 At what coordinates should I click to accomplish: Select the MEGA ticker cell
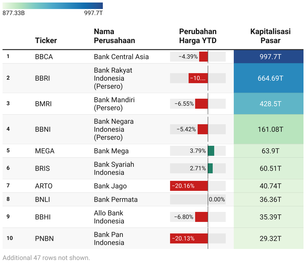pos(45,151)
